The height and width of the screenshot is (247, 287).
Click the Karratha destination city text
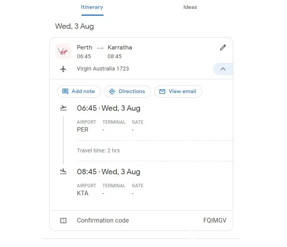point(120,47)
